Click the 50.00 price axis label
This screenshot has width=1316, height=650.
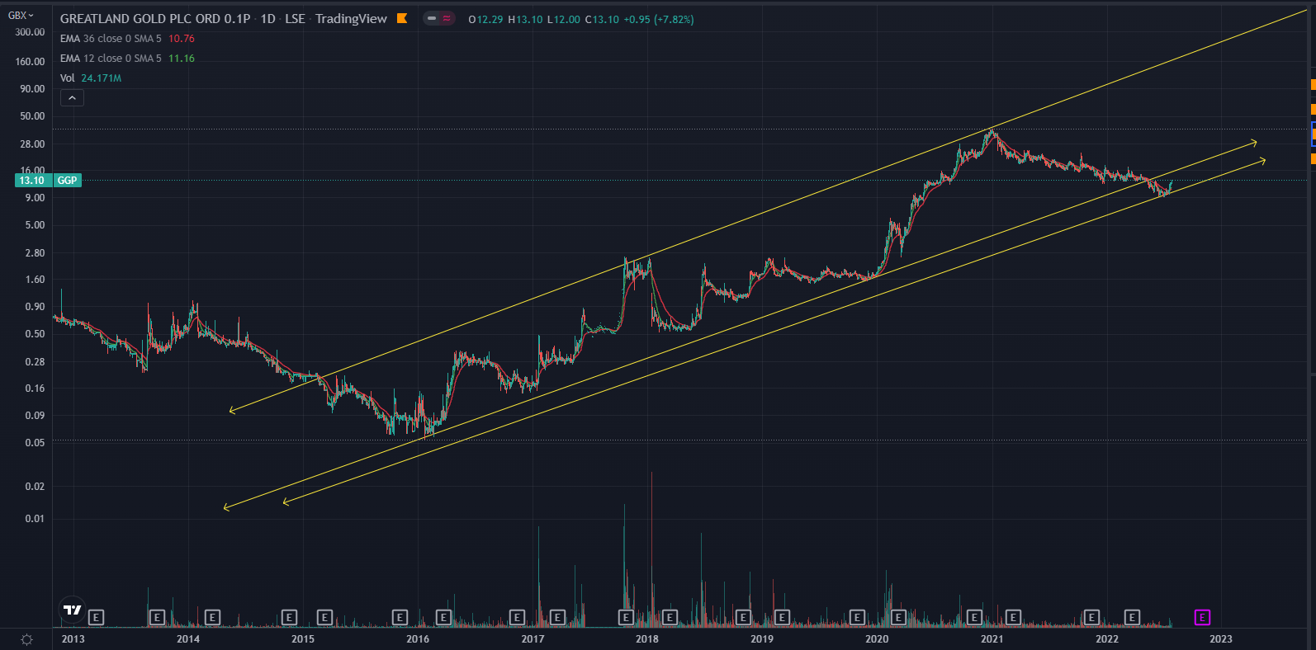click(33, 116)
